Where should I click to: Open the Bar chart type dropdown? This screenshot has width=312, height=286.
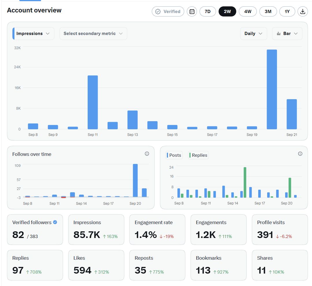point(287,34)
